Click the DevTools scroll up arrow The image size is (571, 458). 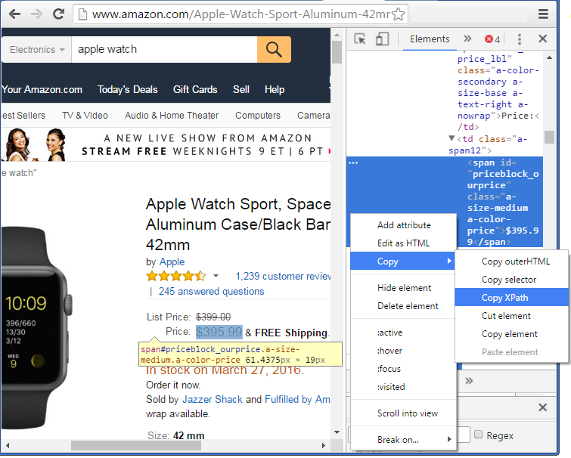pyautogui.click(x=549, y=57)
